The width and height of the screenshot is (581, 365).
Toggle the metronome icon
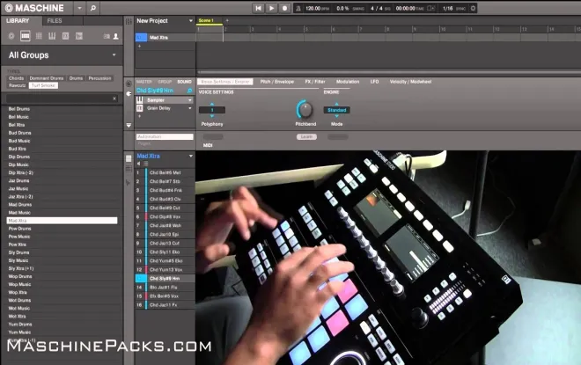click(x=298, y=8)
